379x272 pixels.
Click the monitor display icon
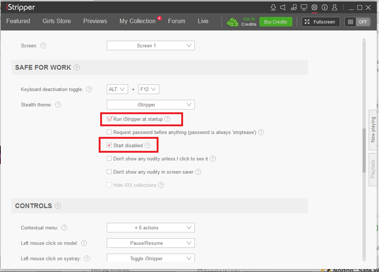coord(304,7)
